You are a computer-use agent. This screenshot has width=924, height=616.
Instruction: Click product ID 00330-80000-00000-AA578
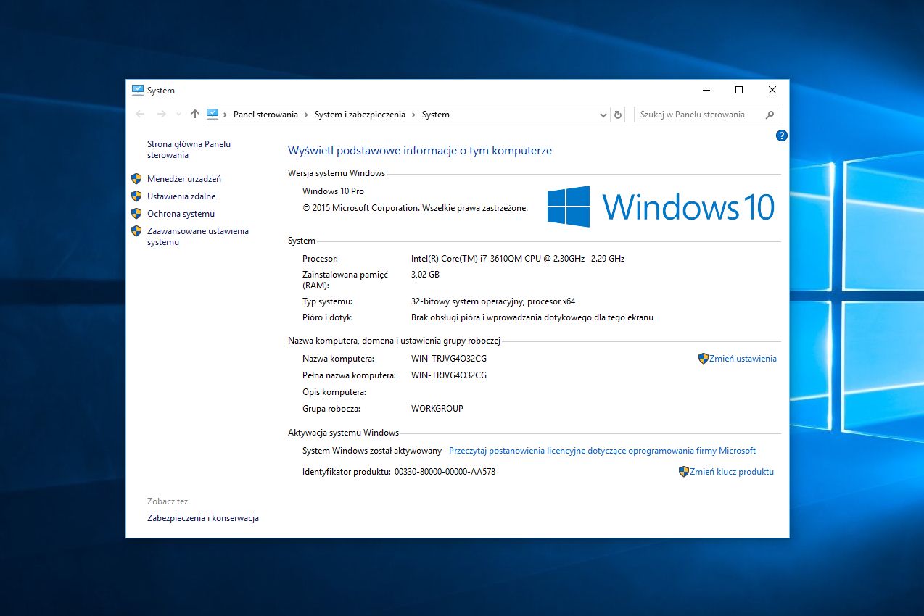point(445,472)
